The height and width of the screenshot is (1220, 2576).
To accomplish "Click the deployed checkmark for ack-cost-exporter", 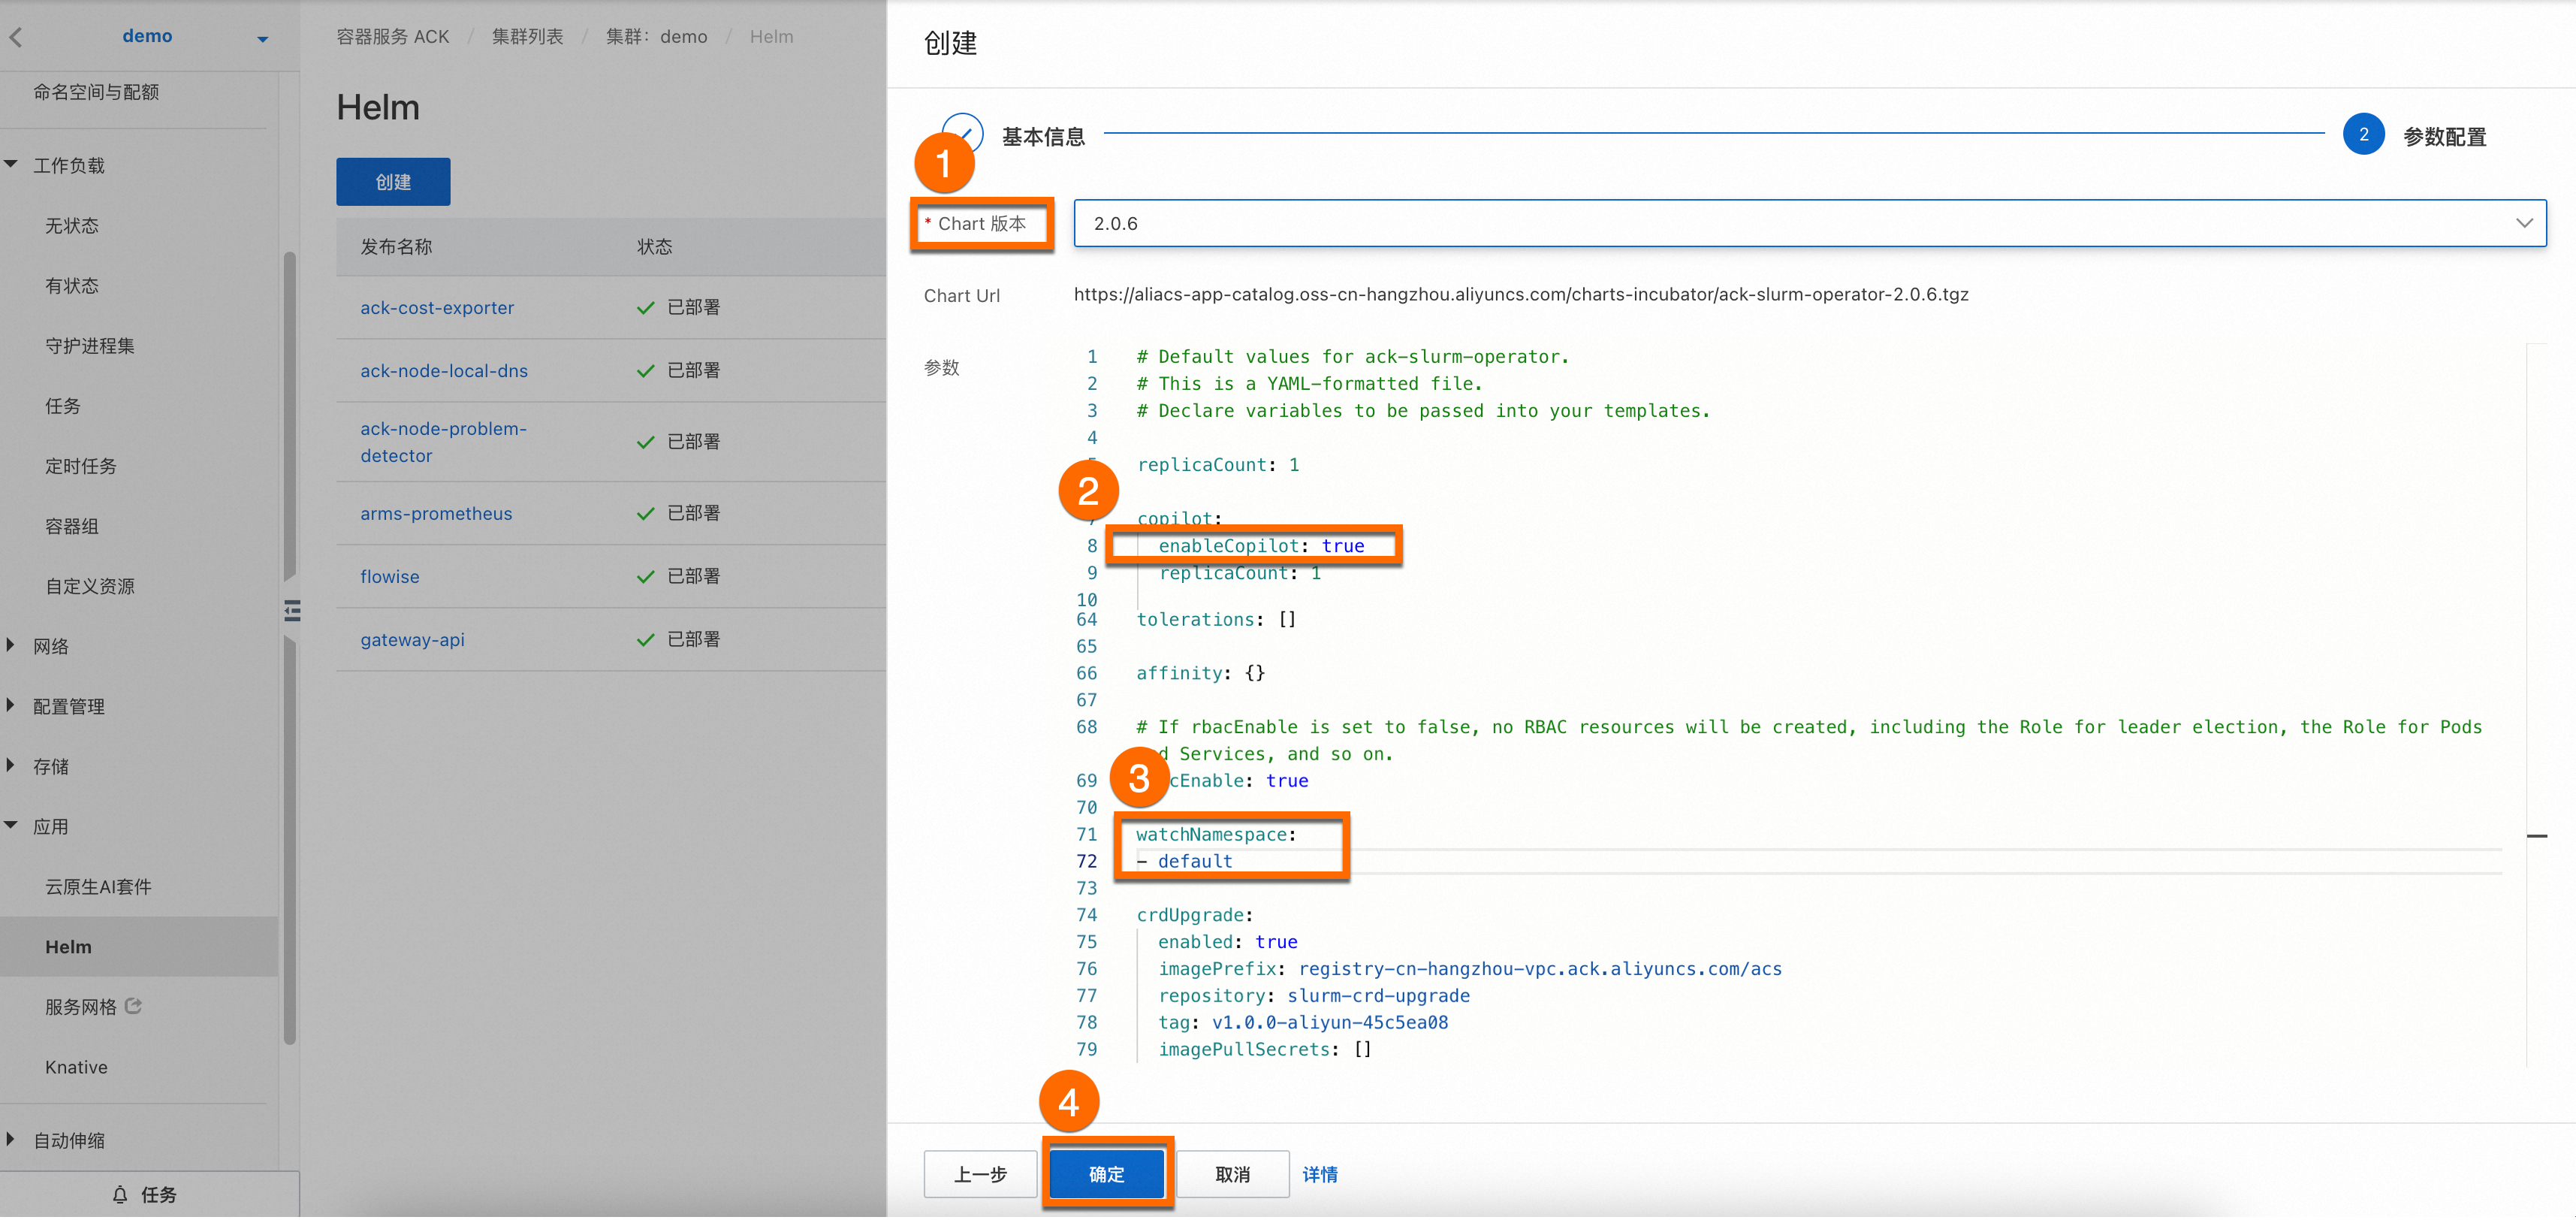I will coord(646,308).
